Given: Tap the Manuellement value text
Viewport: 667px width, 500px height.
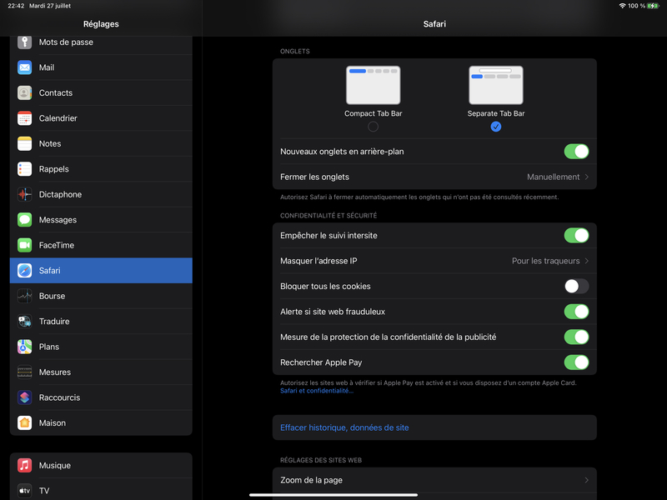Looking at the screenshot, I should pyautogui.click(x=553, y=177).
